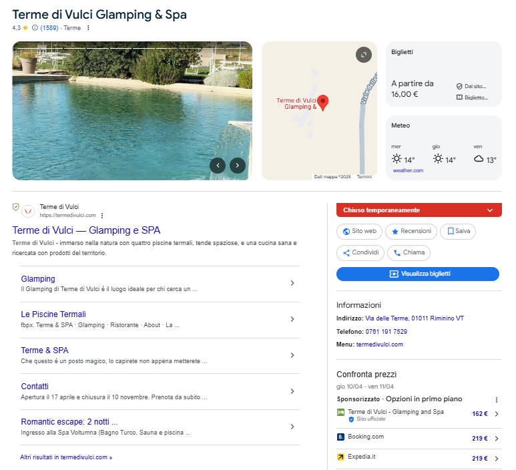The width and height of the screenshot is (516, 470).
Task: Open the Expedia.it price arrow
Action: 497,459
